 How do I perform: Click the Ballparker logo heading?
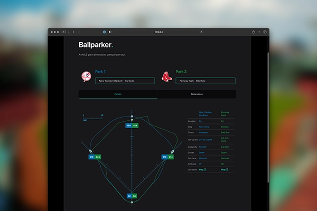(96, 45)
